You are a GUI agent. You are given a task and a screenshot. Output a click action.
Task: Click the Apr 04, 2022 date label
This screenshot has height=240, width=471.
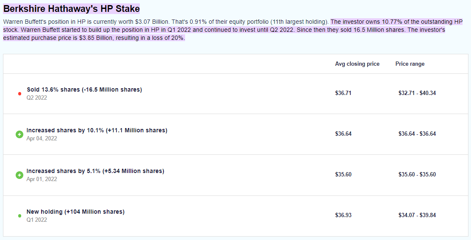42,138
